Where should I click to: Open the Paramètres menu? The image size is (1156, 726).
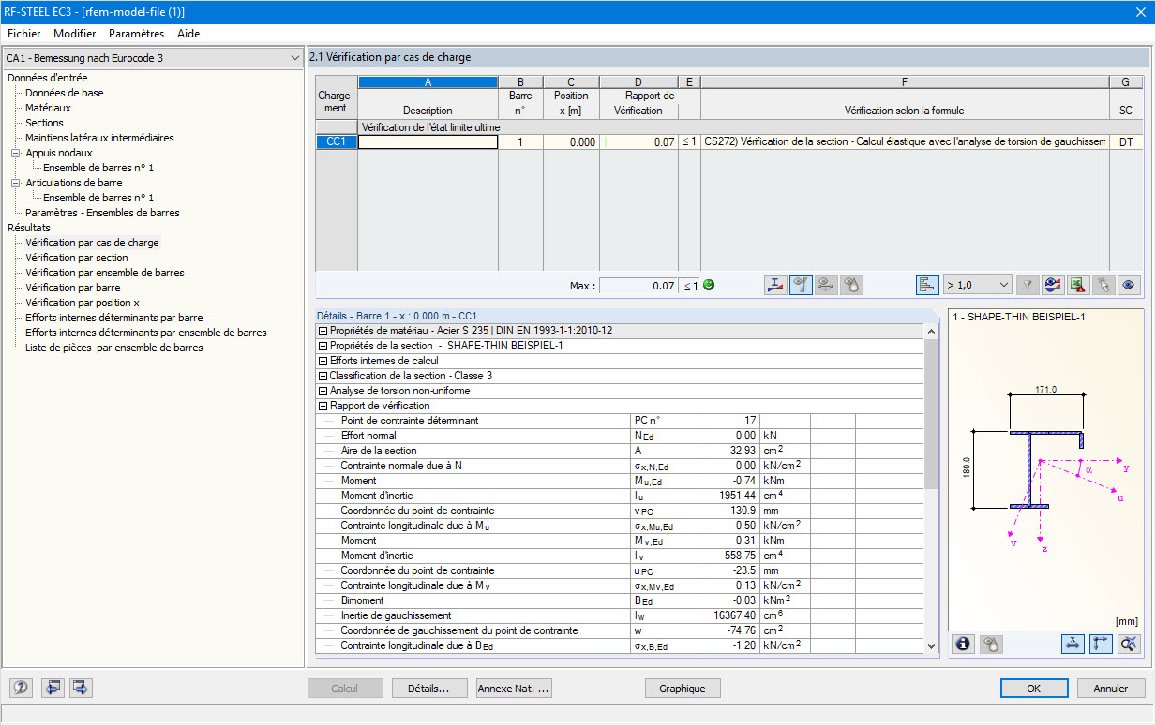(x=136, y=33)
